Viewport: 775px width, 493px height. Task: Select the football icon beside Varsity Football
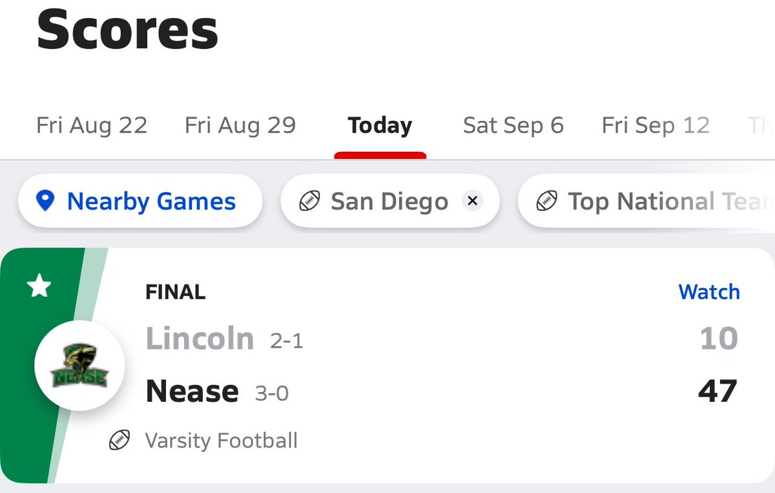[x=120, y=441]
